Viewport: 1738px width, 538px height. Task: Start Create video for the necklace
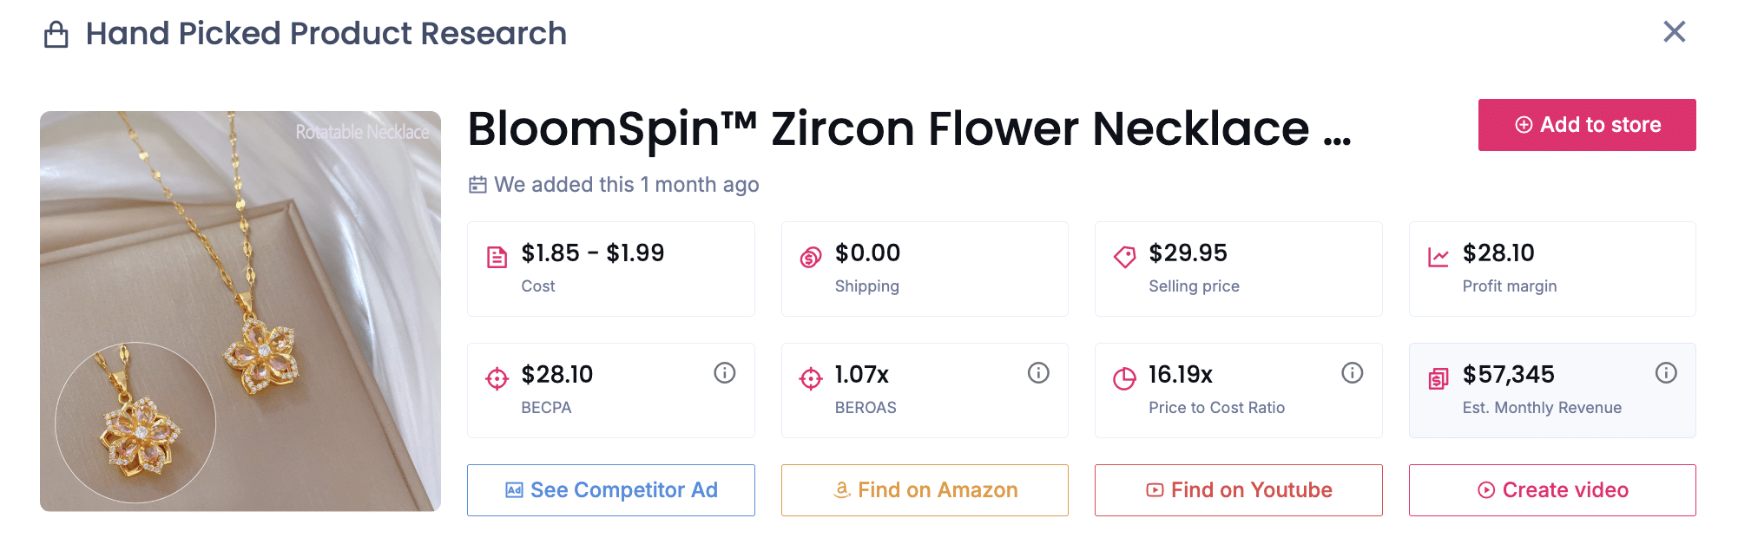[x=1552, y=489]
